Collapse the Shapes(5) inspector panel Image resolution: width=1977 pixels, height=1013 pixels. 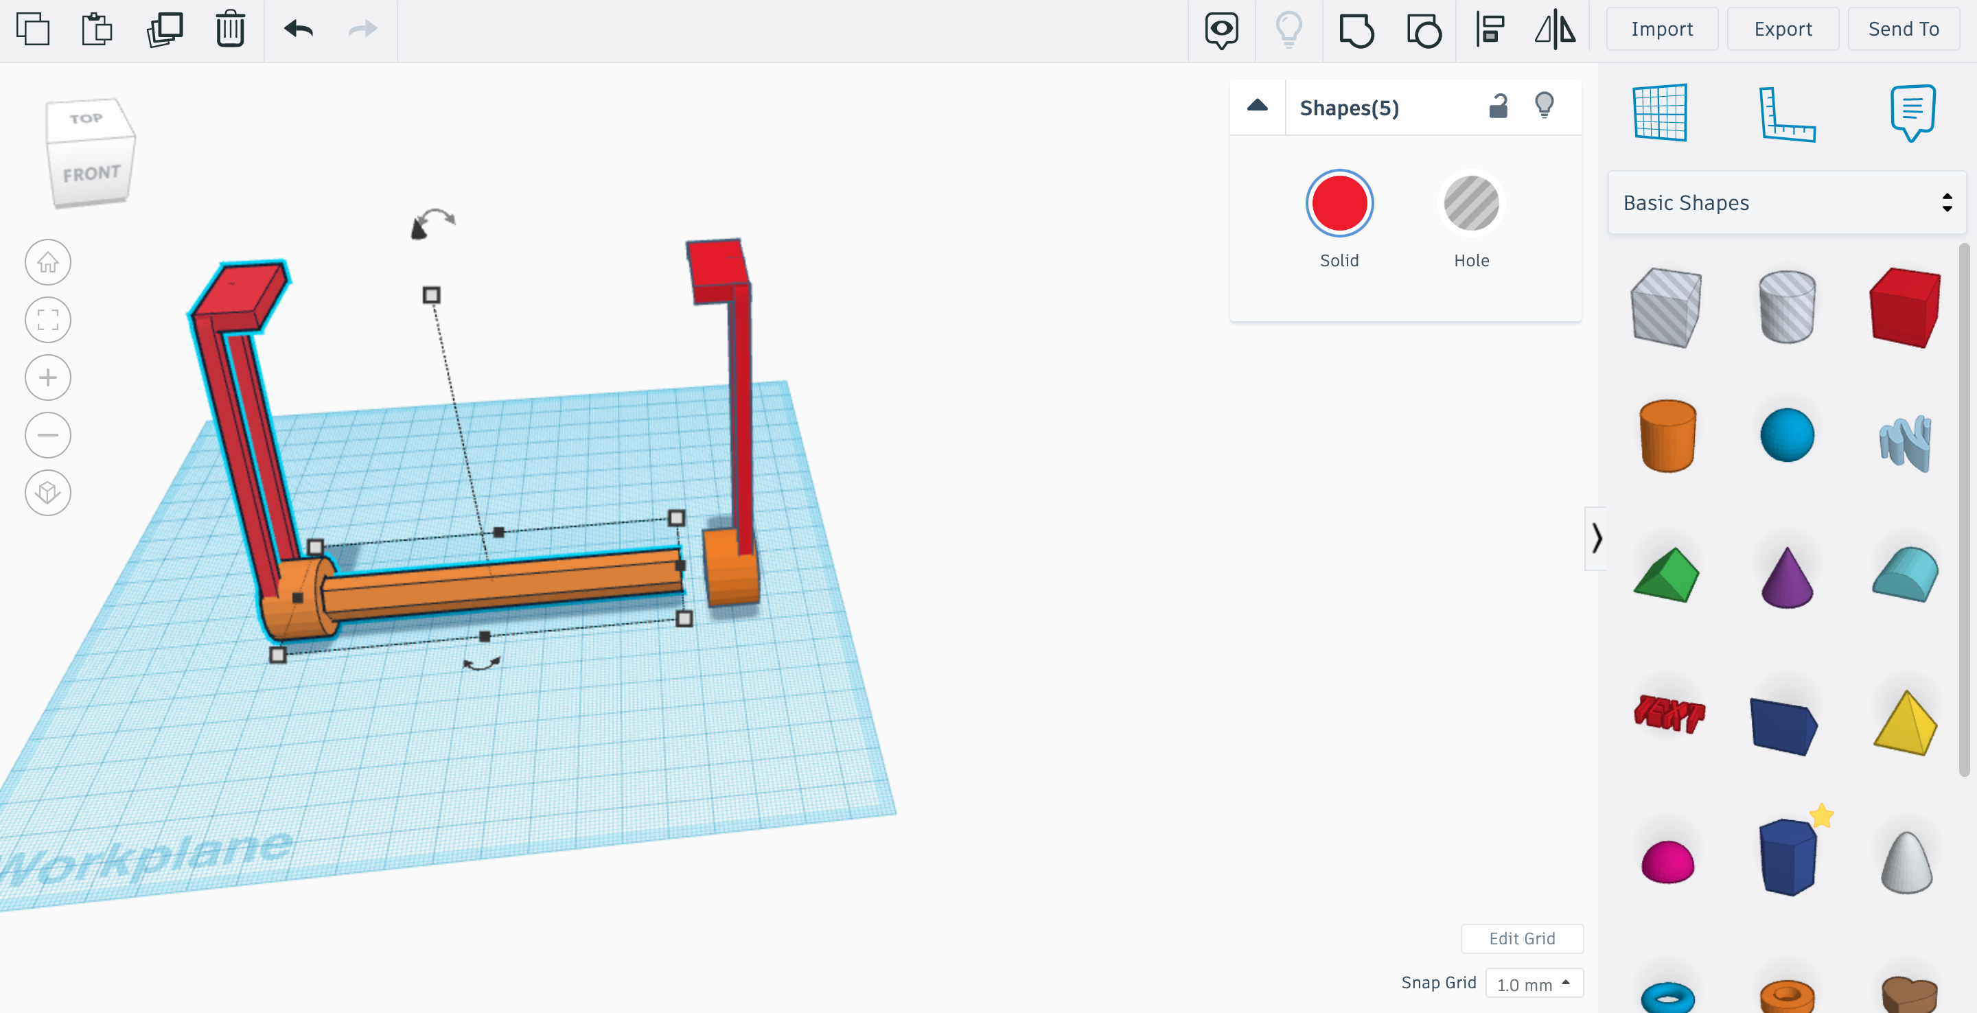pos(1257,106)
